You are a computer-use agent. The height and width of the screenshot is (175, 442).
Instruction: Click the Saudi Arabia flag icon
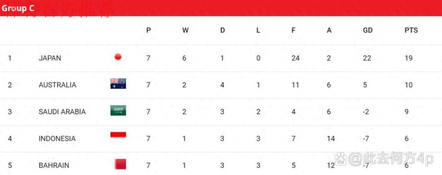[118, 111]
